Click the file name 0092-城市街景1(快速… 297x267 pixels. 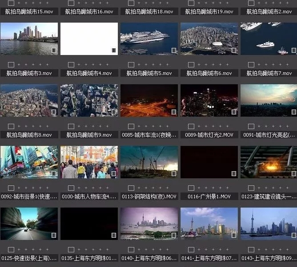pos(29,196)
